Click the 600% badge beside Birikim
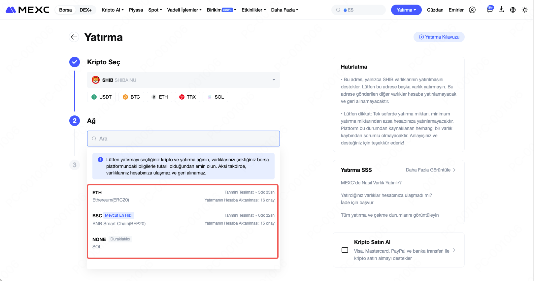This screenshot has height=281, width=534. coord(227,10)
